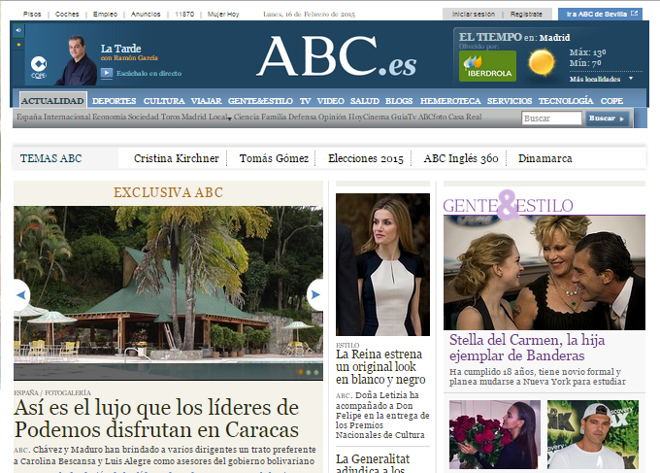Open the GENTE&ESTILO menu item
This screenshot has width=660, height=473.
click(260, 101)
